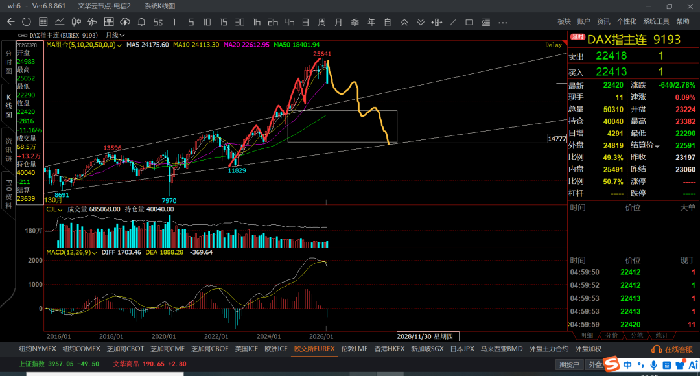Click the refresh icon in toolbar
This screenshot has width=700, height=376.
click(27, 21)
